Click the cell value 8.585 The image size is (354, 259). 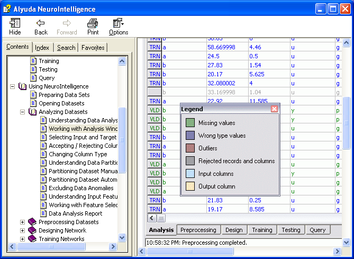257,209
